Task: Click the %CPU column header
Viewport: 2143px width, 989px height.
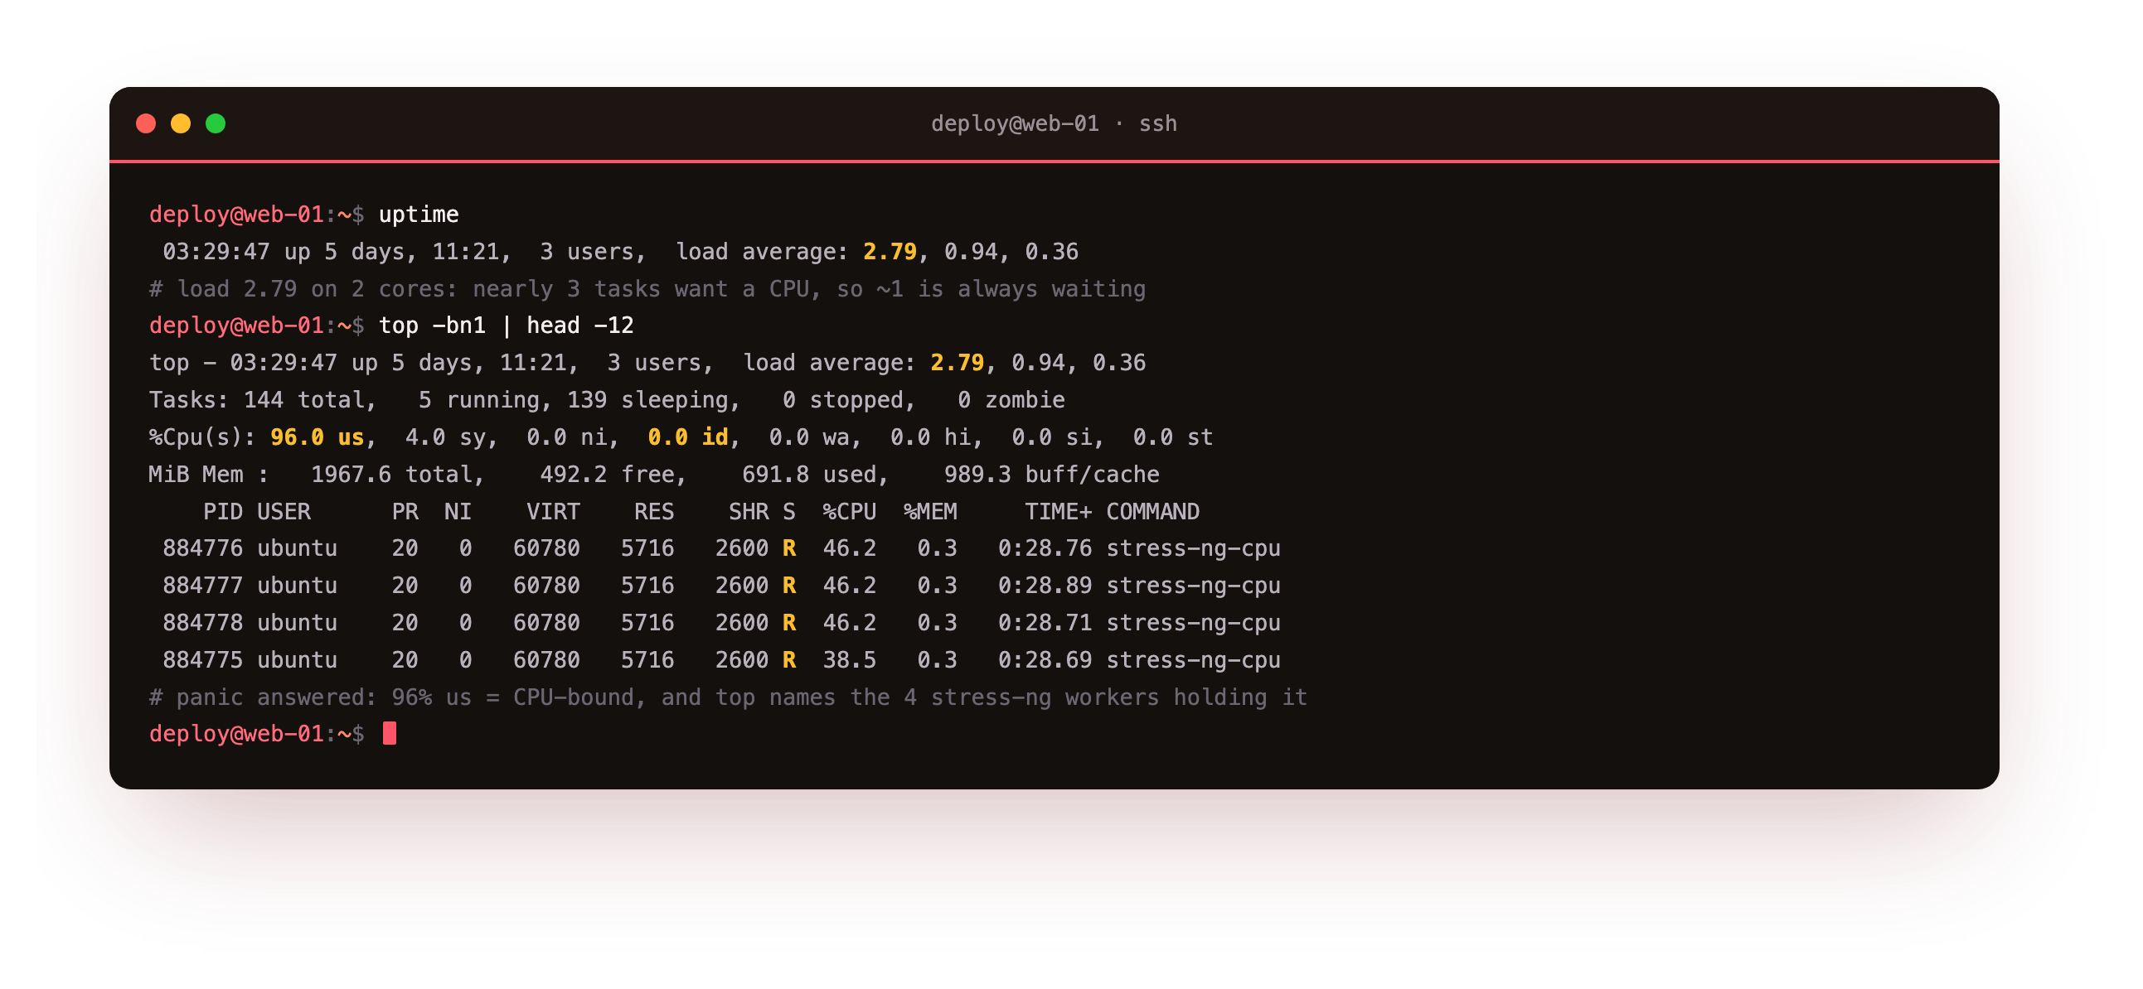Action: pyautogui.click(x=850, y=511)
